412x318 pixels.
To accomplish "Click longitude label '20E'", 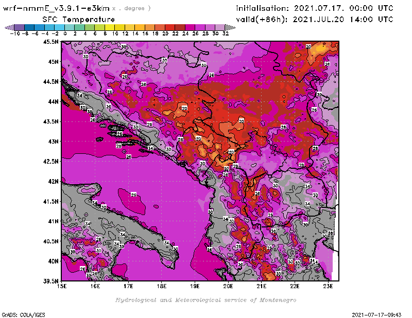I will click(228, 286).
